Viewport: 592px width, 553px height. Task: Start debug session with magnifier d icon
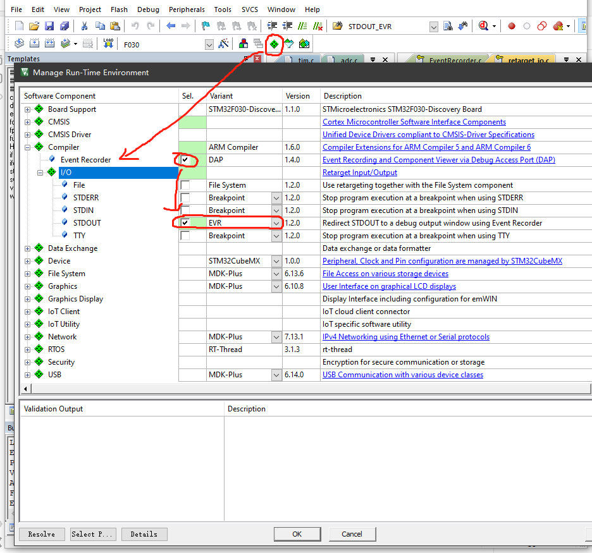click(483, 26)
